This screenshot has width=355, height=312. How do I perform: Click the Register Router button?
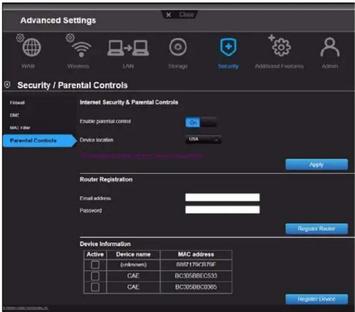point(317,229)
